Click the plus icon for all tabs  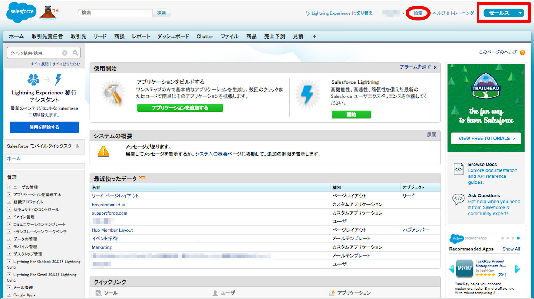(314, 36)
